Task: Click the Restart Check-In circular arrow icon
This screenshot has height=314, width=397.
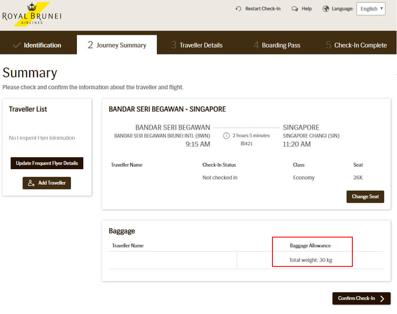Action: point(238,9)
